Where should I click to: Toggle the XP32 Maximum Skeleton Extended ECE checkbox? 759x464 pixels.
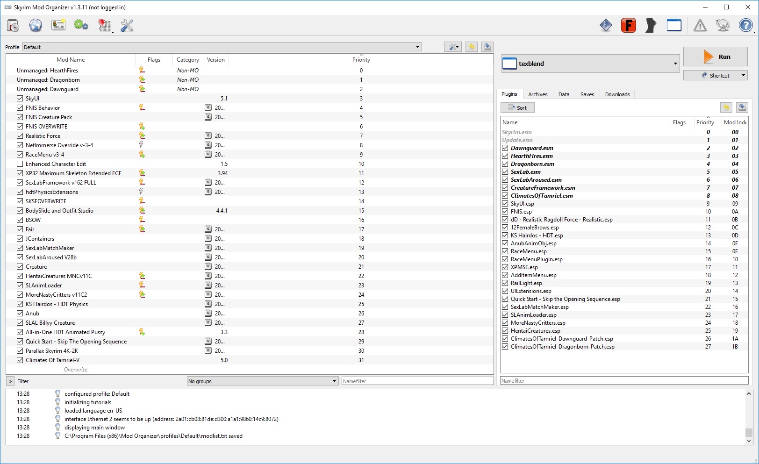pos(20,173)
